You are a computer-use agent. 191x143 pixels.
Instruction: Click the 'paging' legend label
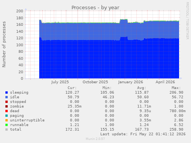tap(17, 116)
